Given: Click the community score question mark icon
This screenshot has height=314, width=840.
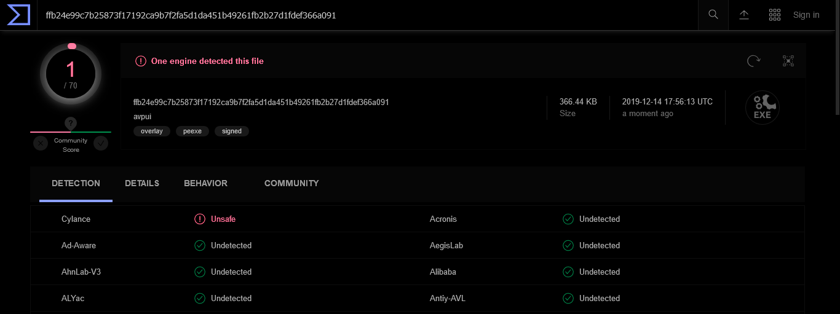Looking at the screenshot, I should [x=71, y=124].
